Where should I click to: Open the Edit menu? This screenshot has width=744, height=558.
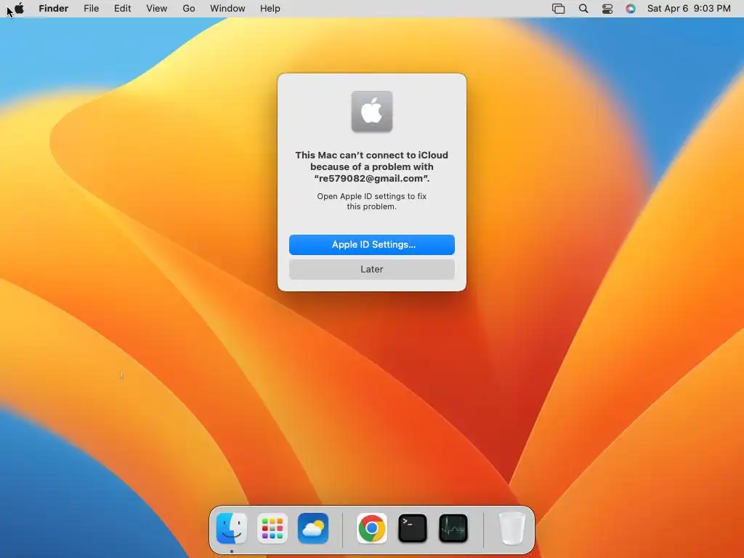(122, 9)
